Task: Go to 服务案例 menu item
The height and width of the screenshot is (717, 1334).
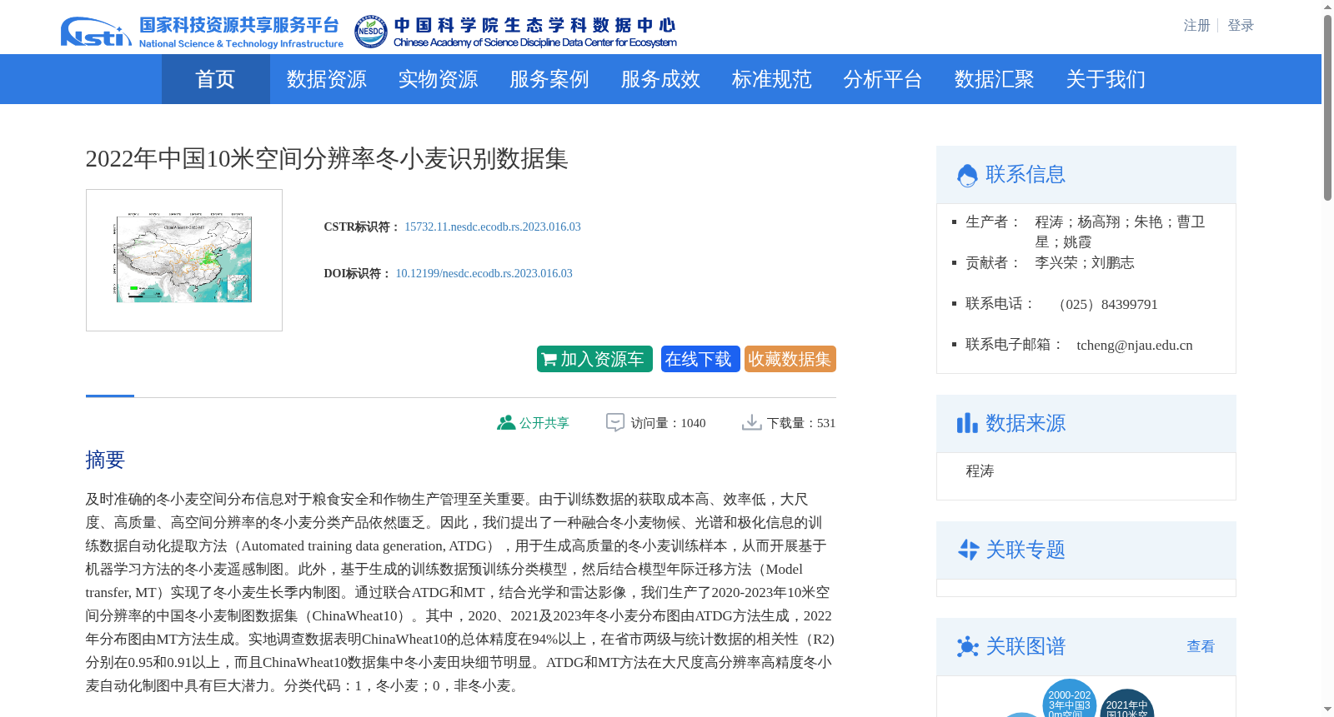Action: point(549,79)
